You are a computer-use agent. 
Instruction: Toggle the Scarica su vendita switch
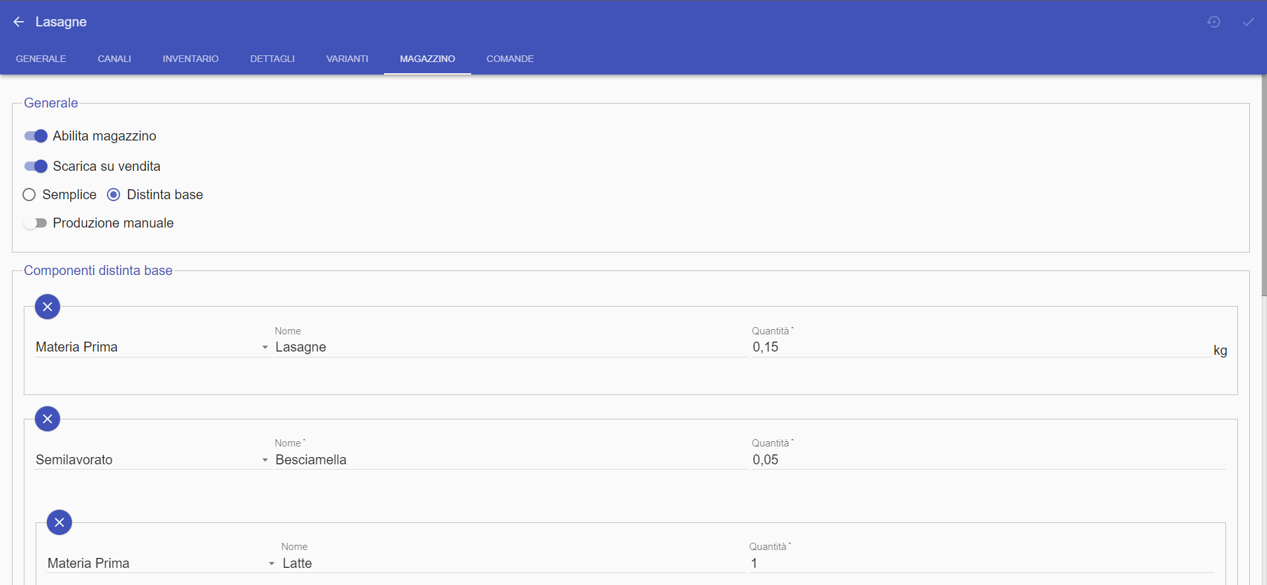(36, 166)
